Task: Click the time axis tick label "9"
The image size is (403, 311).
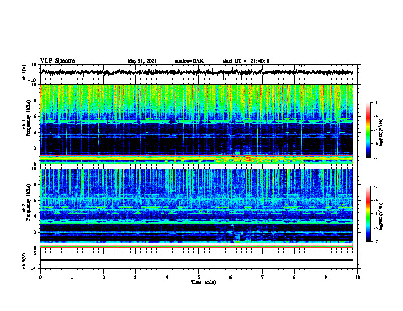Action: click(326, 277)
